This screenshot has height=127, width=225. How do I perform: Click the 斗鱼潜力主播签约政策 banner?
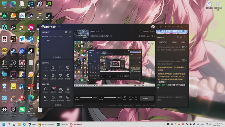click(172, 32)
